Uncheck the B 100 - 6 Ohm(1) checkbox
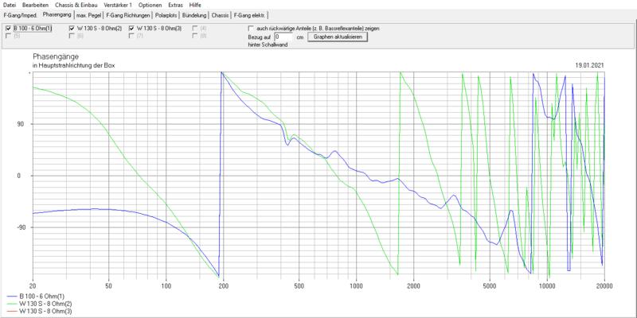The width and height of the screenshot is (637, 318). pyautogui.click(x=9, y=28)
